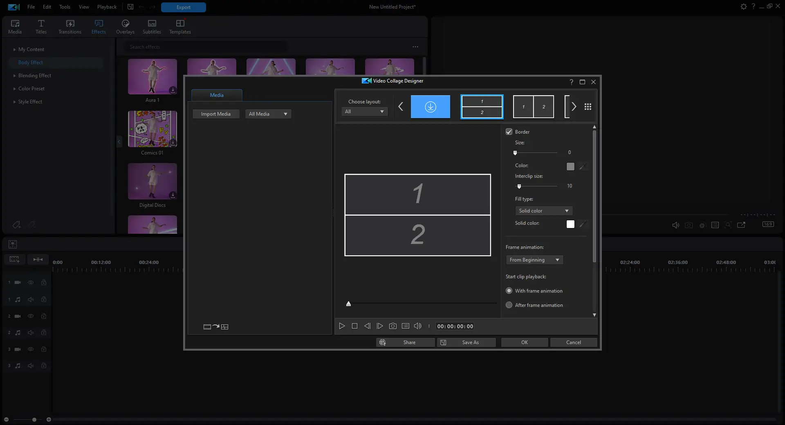Open the Tools menu
Viewport: 785px width, 425px height.
[65, 7]
